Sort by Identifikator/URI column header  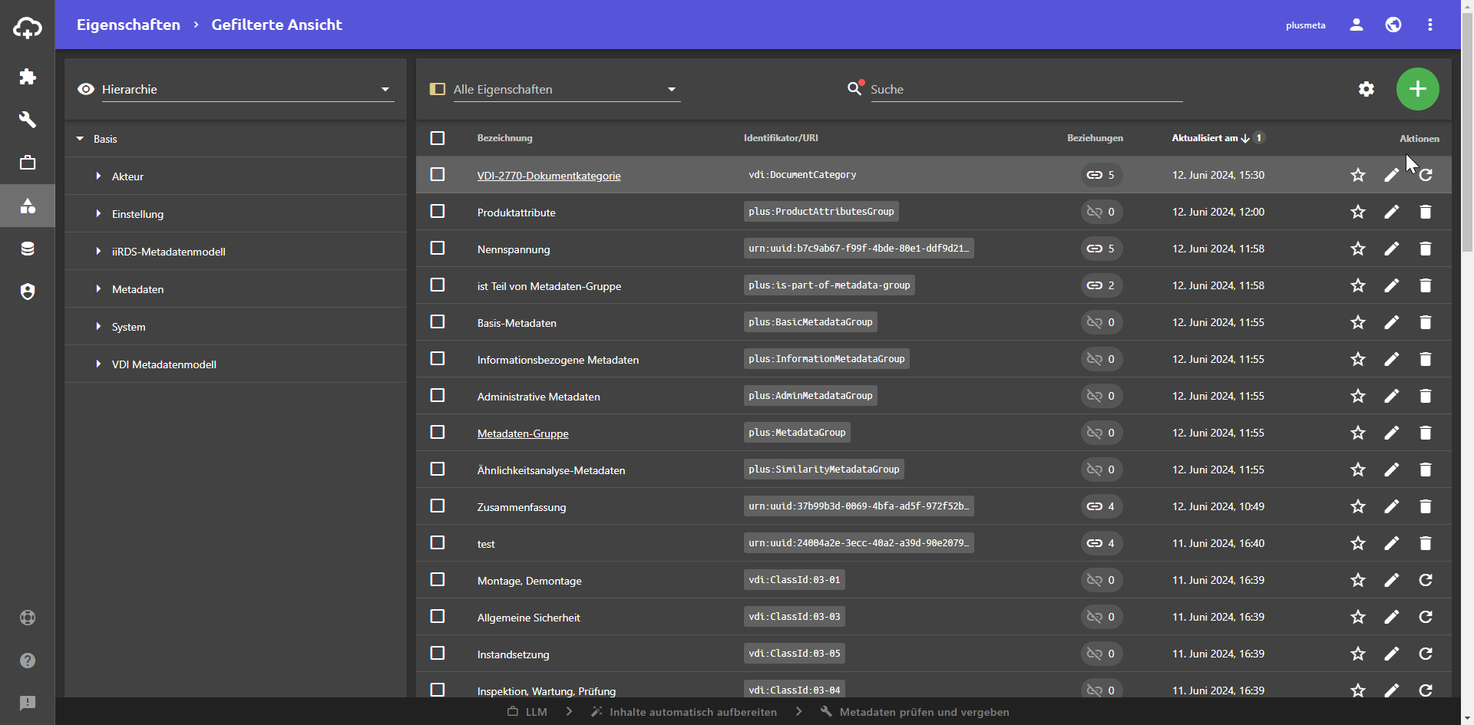(x=781, y=138)
